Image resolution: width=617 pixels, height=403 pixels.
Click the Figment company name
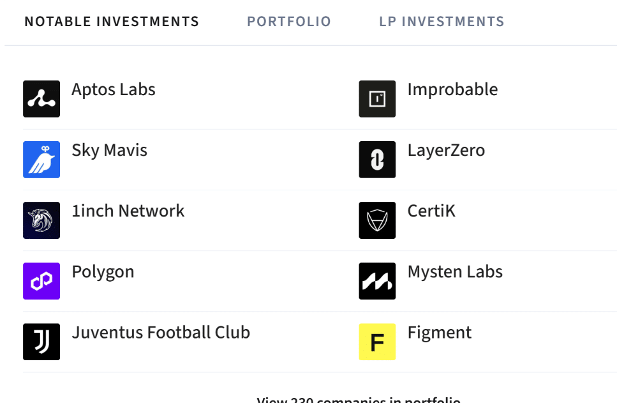point(439,332)
